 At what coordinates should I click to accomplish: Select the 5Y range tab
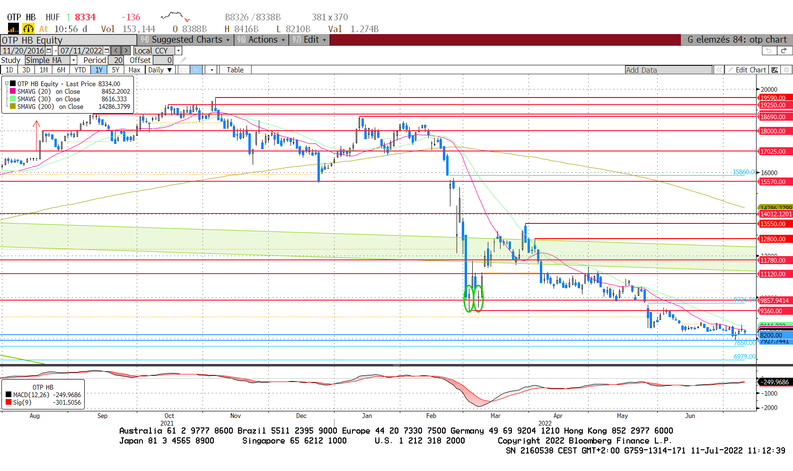[x=116, y=70]
